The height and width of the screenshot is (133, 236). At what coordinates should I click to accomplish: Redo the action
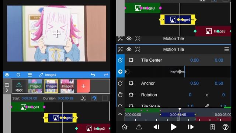pyautogui.click(x=106, y=75)
